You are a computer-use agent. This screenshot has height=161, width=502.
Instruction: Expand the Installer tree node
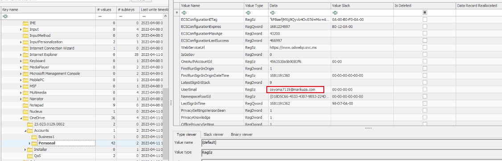tap(25, 149)
